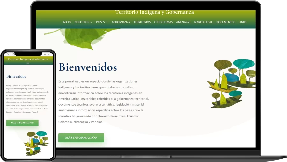287x162 pixels.
Task: Tap the phone site title Territorio Indígena y Gobernanza
Action: click(28, 59)
